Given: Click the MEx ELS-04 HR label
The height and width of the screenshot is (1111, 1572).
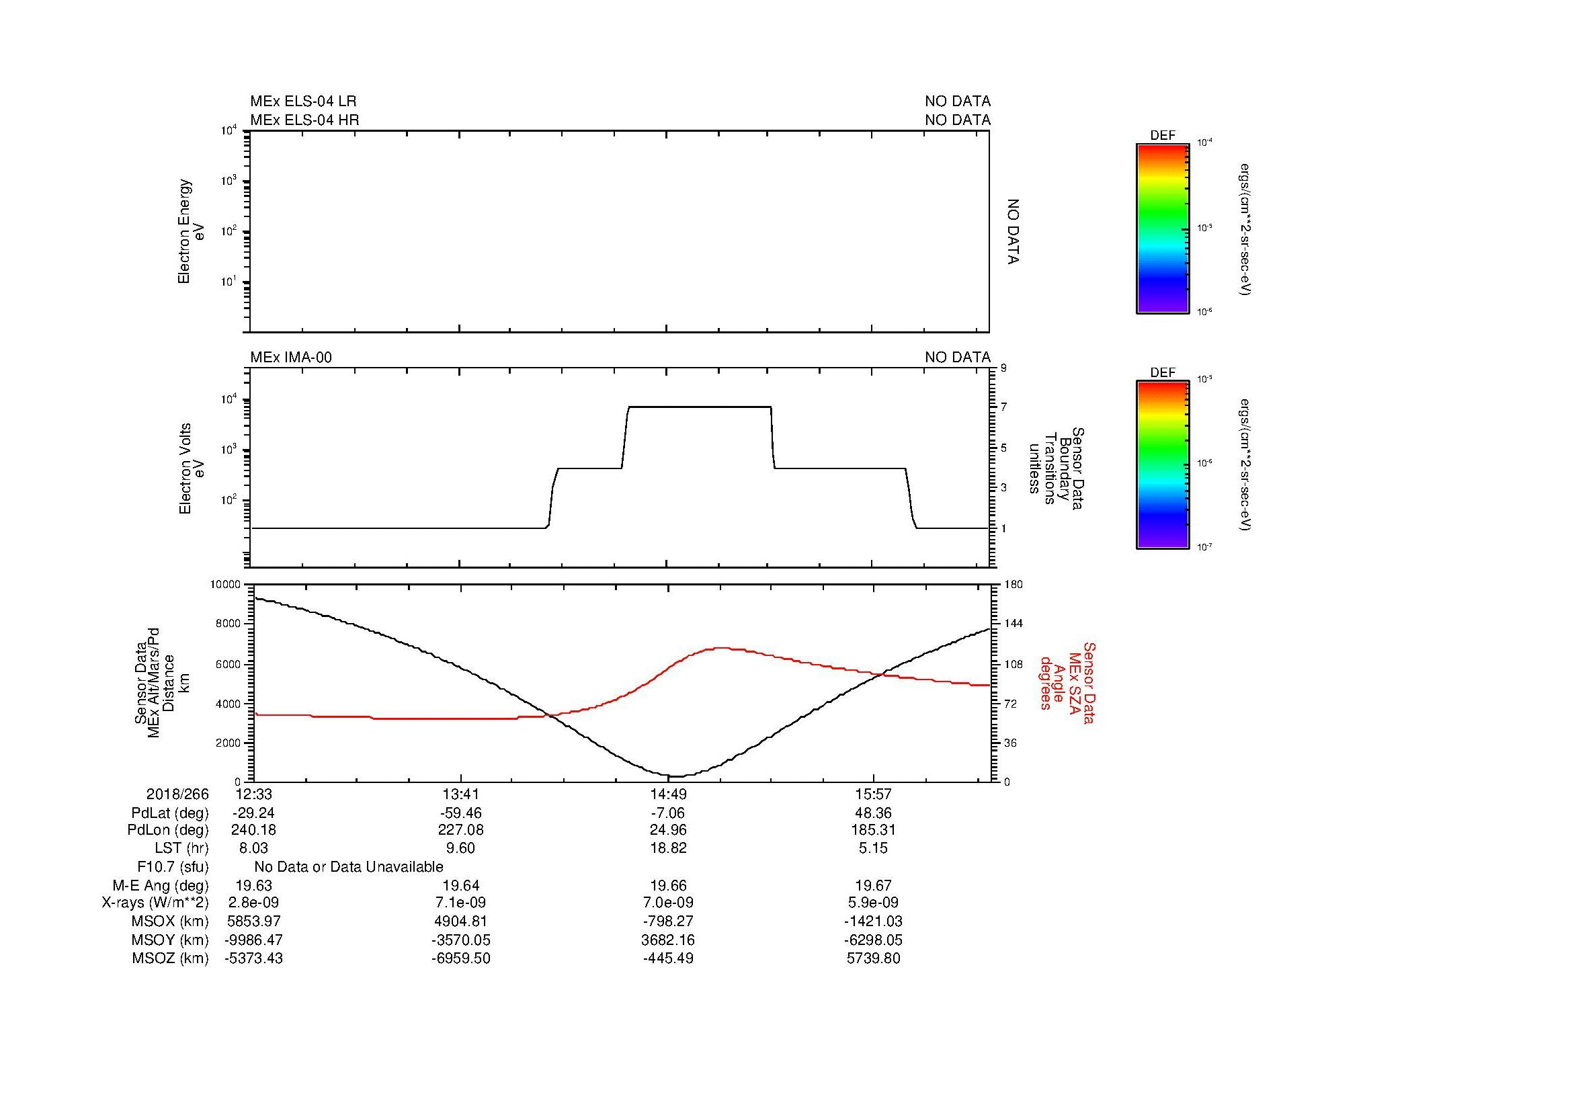Looking at the screenshot, I should pos(304,120).
